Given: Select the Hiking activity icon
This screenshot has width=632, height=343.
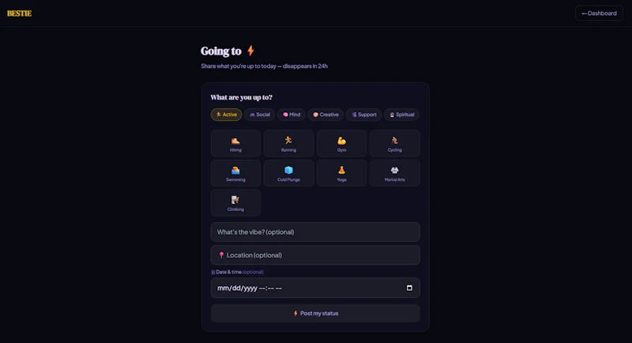Looking at the screenshot, I should pos(235,141).
